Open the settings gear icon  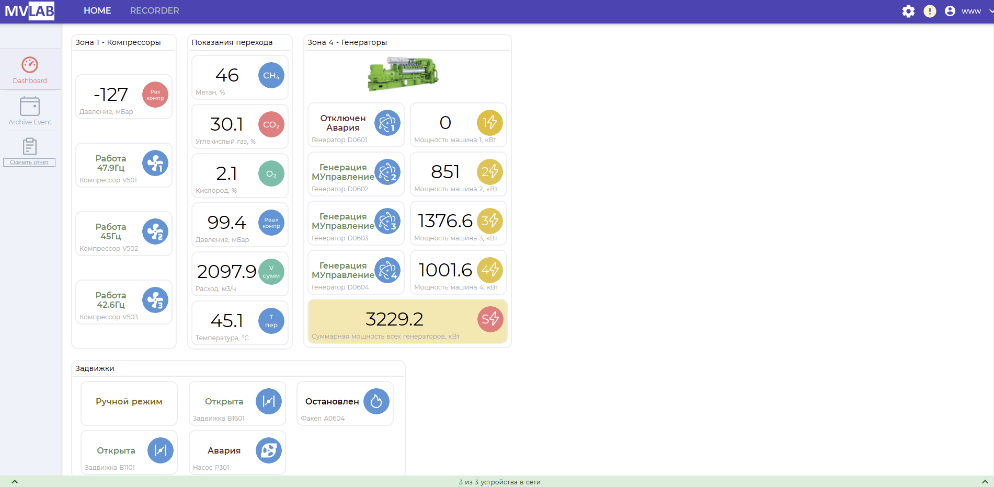(x=908, y=11)
